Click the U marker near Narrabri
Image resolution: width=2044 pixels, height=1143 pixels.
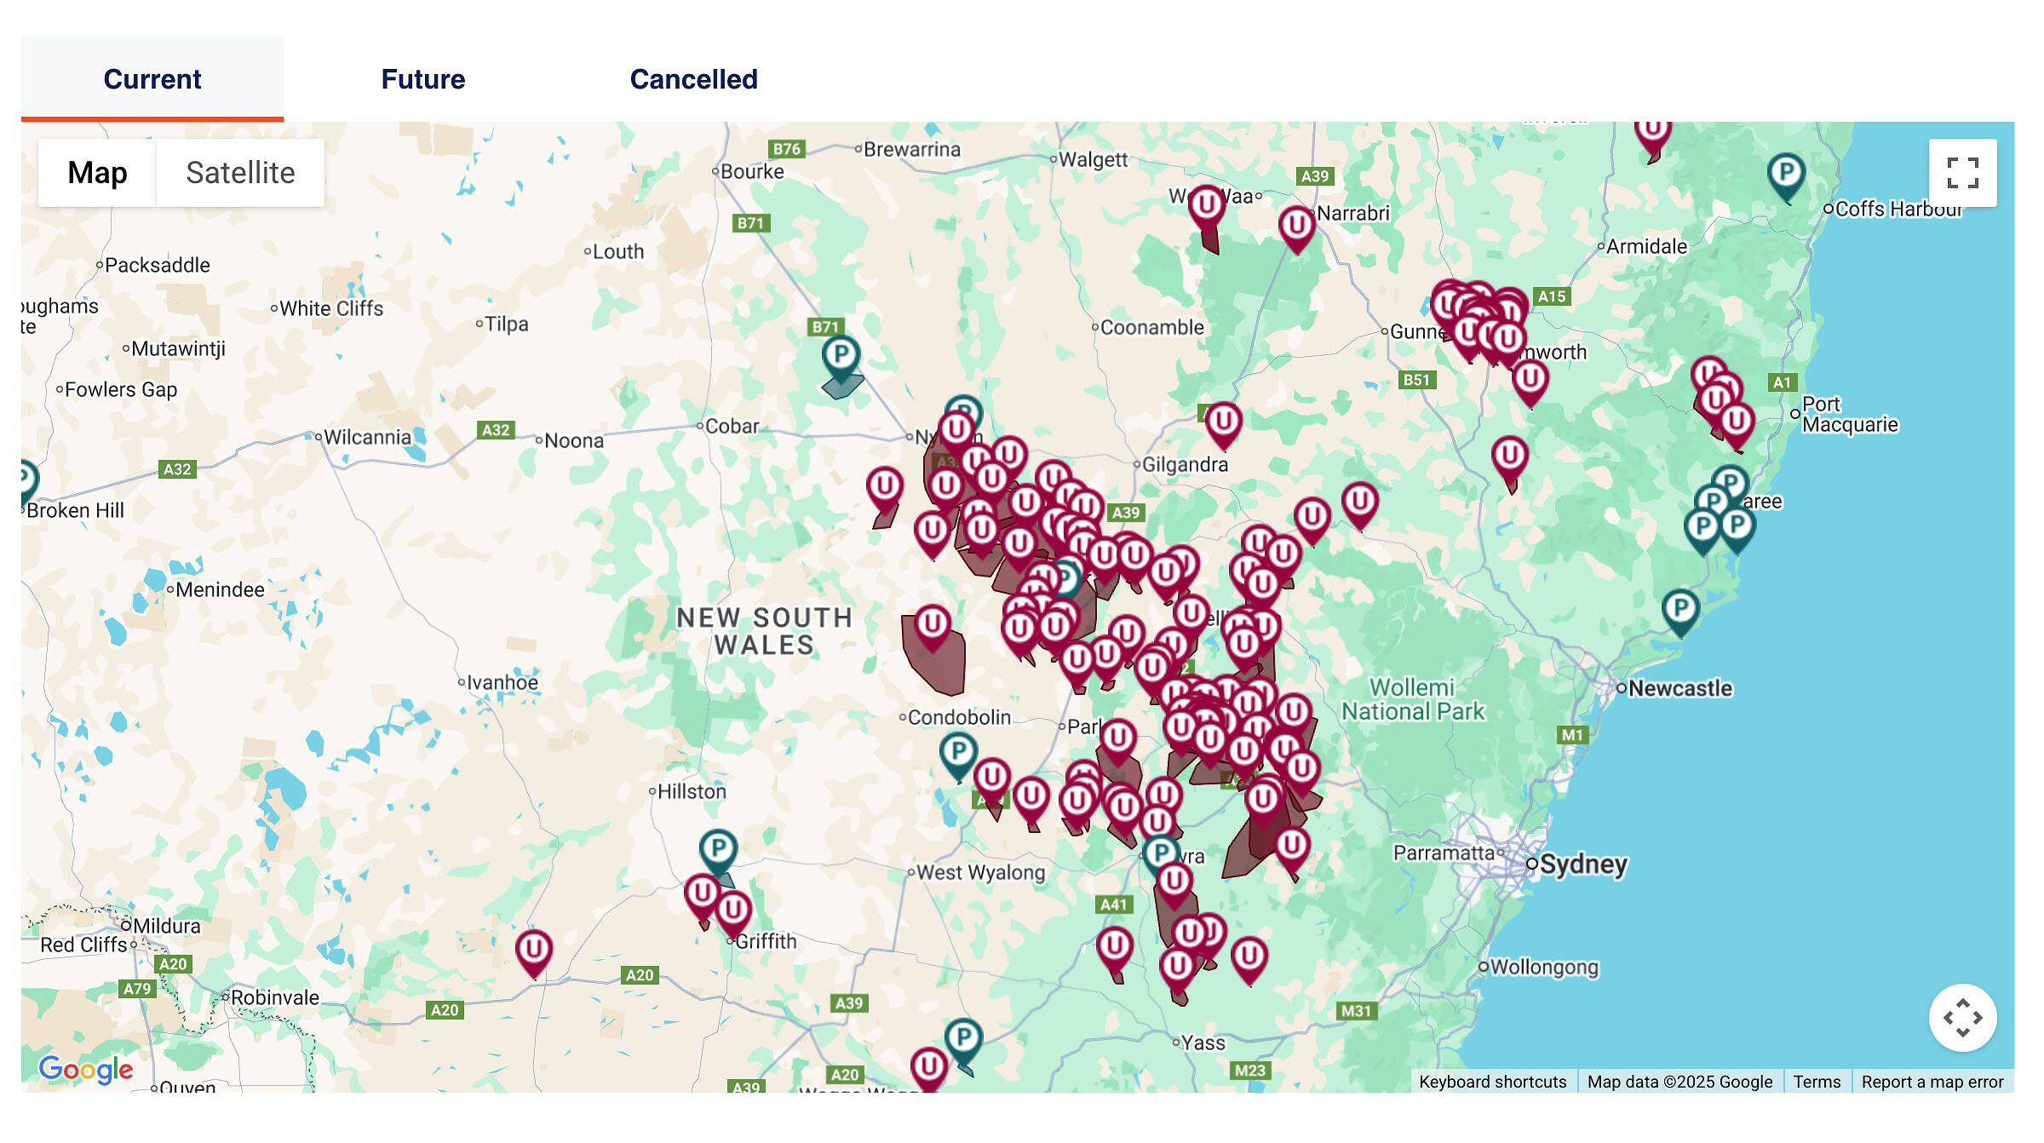1296,225
